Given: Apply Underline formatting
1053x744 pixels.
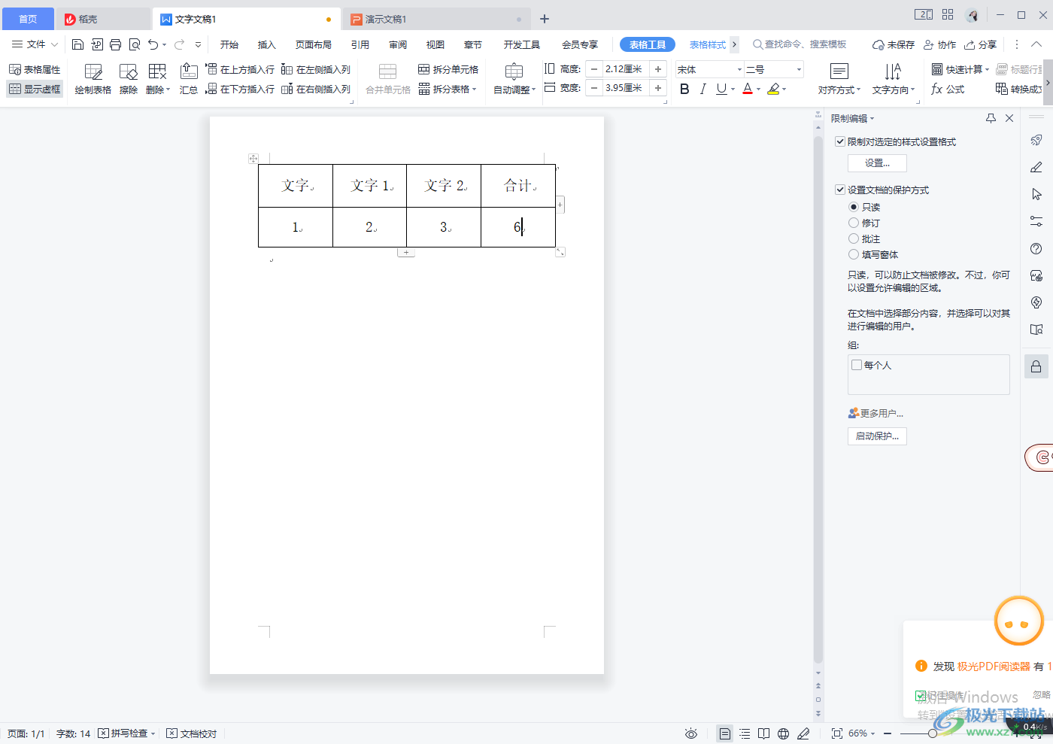Looking at the screenshot, I should click(x=721, y=89).
